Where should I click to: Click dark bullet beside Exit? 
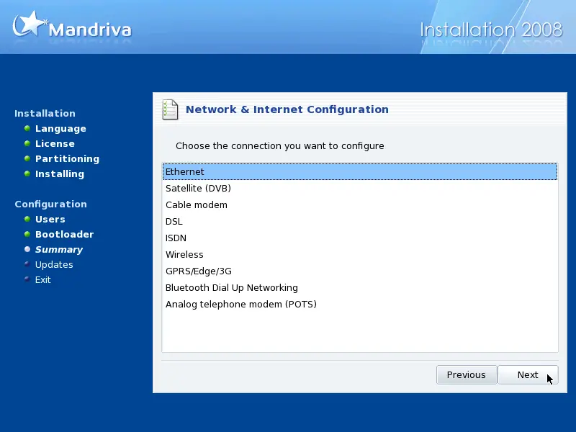click(27, 279)
